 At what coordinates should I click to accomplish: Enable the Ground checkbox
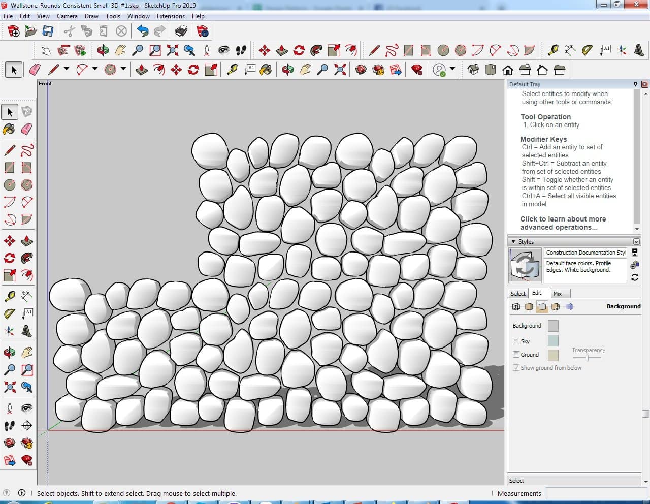click(516, 355)
